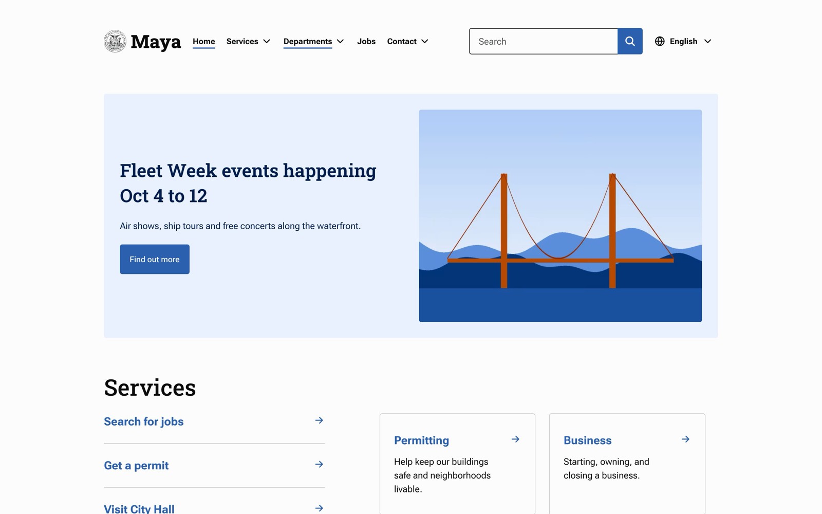Open the Jobs nav item
This screenshot has width=822, height=514.
tap(366, 41)
